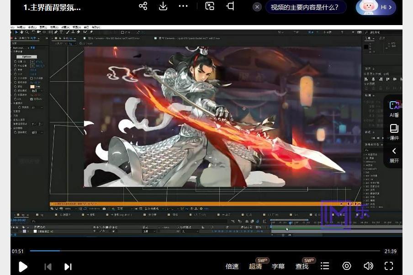Open the AI看 side panel
This screenshot has width=413, height=275.
(394, 109)
